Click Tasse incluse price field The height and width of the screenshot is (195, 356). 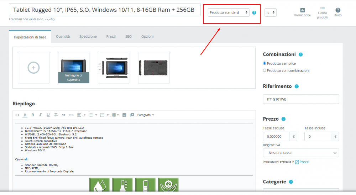tap(318, 137)
